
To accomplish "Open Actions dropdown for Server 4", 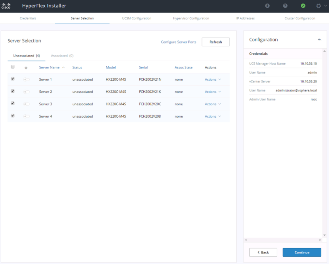I will pos(213,117).
